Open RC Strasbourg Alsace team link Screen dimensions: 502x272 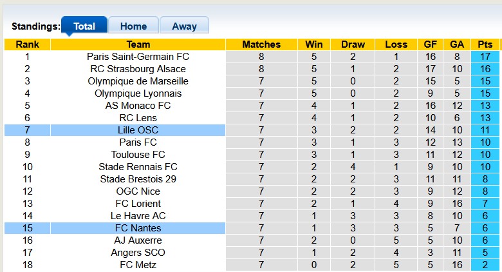(x=138, y=69)
